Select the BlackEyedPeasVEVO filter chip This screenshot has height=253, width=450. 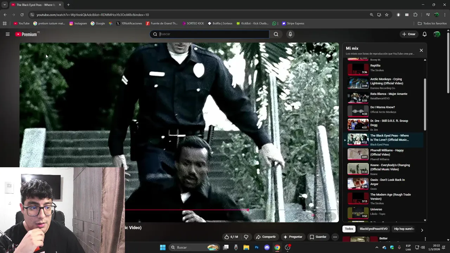pyautogui.click(x=373, y=229)
